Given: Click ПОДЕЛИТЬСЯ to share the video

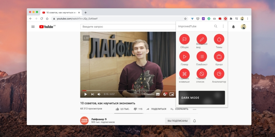Looking at the screenshot, I should (156, 109).
